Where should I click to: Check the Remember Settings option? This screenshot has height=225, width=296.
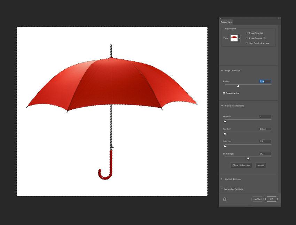click(222, 189)
